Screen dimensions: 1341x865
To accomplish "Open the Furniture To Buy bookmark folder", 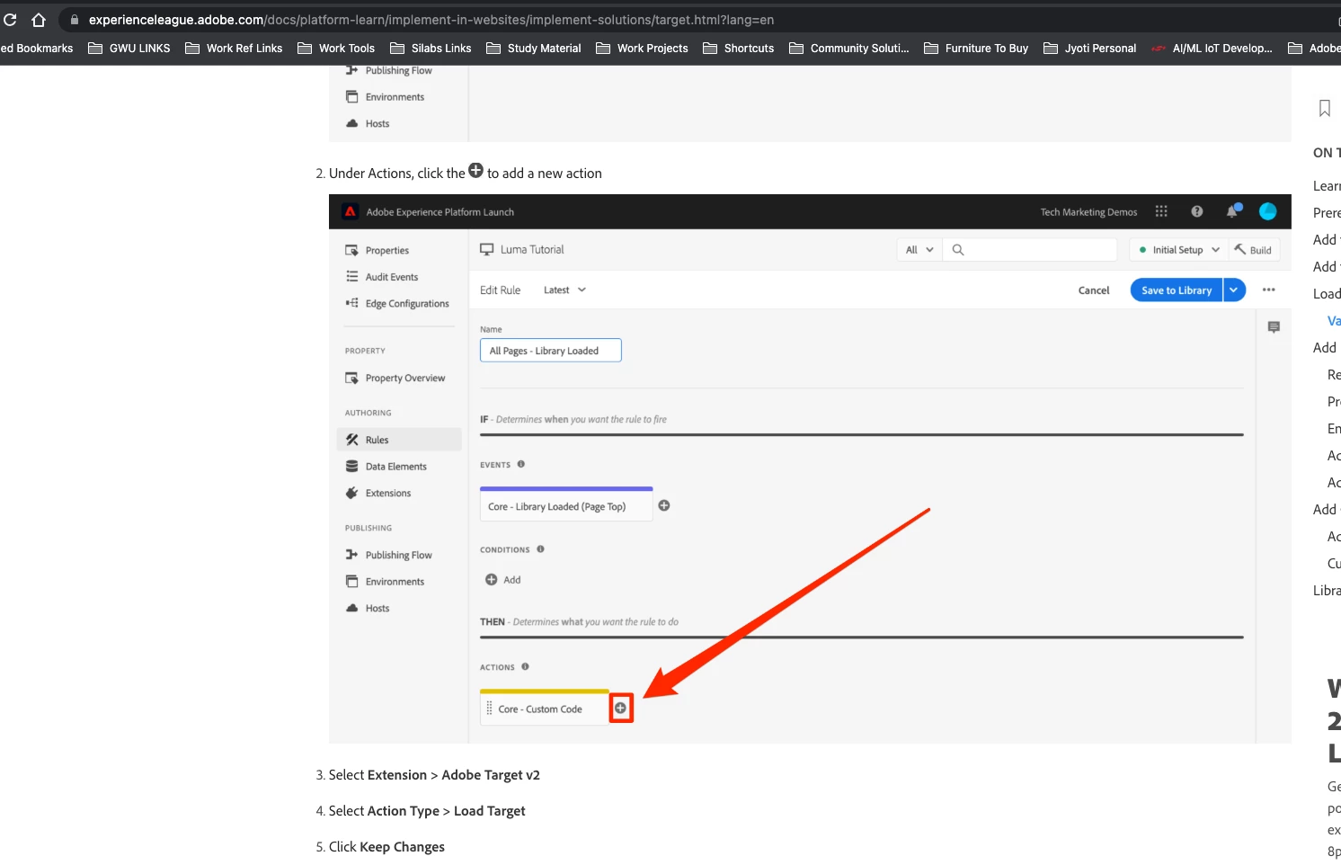I will (976, 49).
